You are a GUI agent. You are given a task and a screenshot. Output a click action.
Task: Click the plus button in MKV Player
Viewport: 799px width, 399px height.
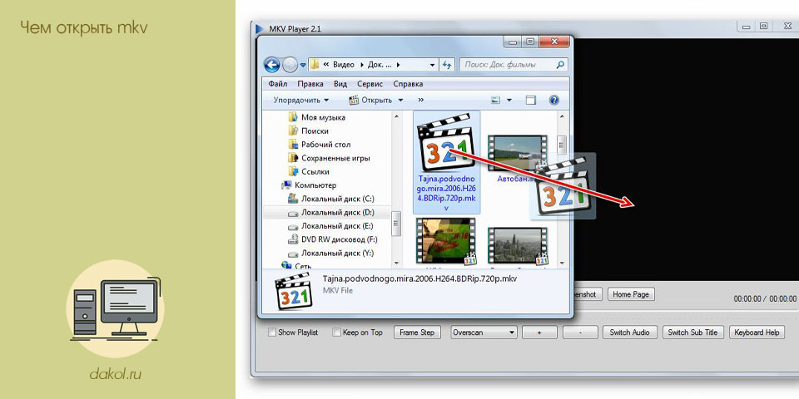click(x=539, y=332)
